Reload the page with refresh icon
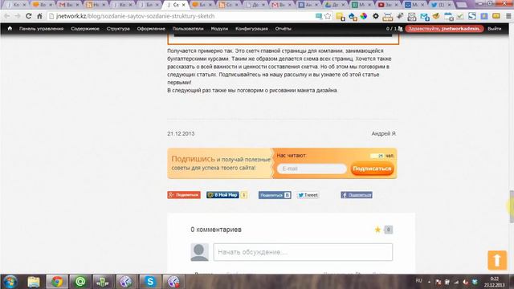514x289 pixels. coord(29,16)
